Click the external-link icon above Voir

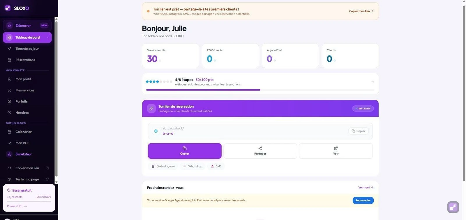[x=336, y=148]
